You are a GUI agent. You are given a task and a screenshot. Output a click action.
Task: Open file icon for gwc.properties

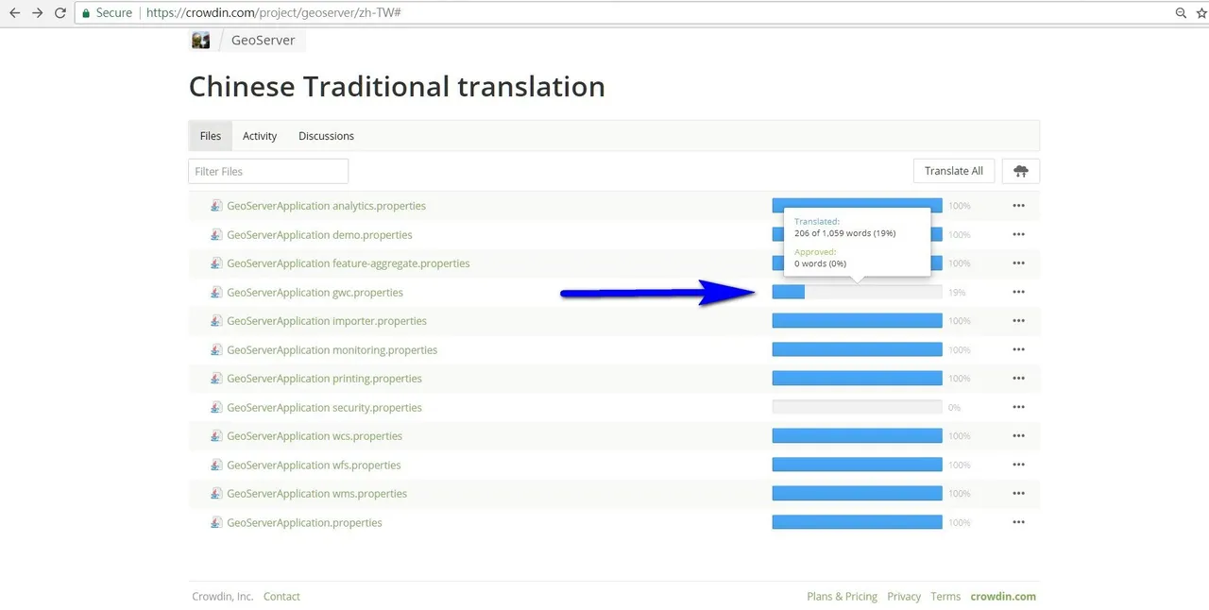pos(216,293)
